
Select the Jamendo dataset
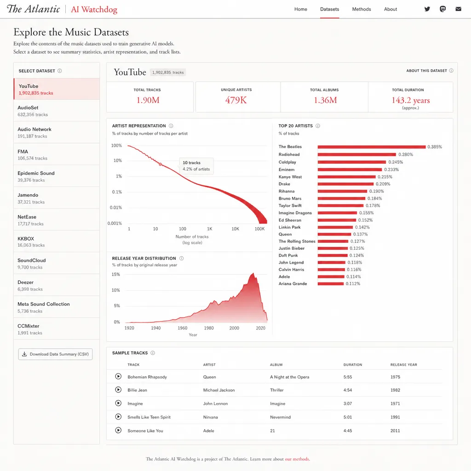click(x=57, y=198)
